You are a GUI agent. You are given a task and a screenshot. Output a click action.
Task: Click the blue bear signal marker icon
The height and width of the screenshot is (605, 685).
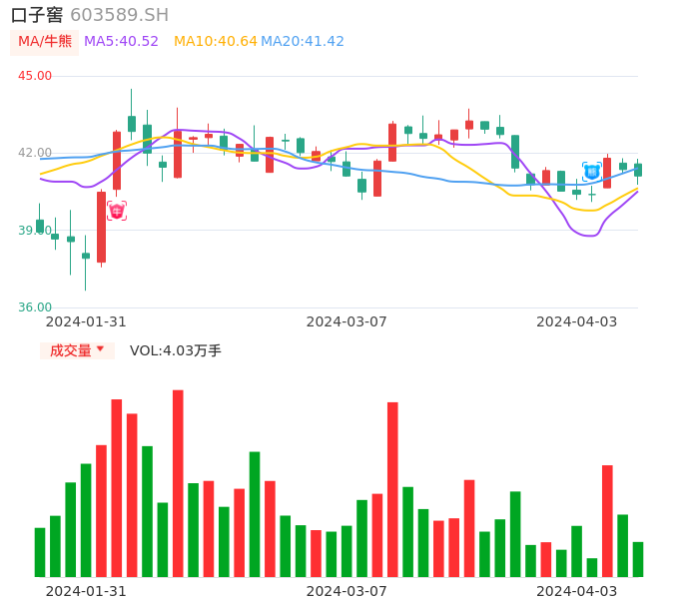(592, 171)
